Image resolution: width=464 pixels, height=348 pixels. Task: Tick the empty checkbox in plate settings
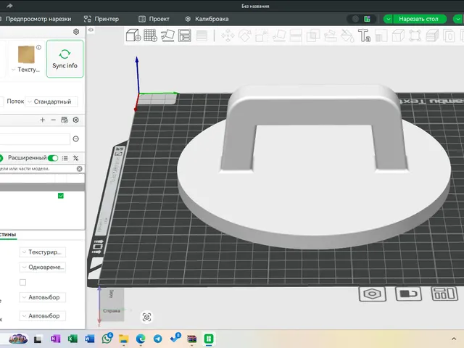22,282
